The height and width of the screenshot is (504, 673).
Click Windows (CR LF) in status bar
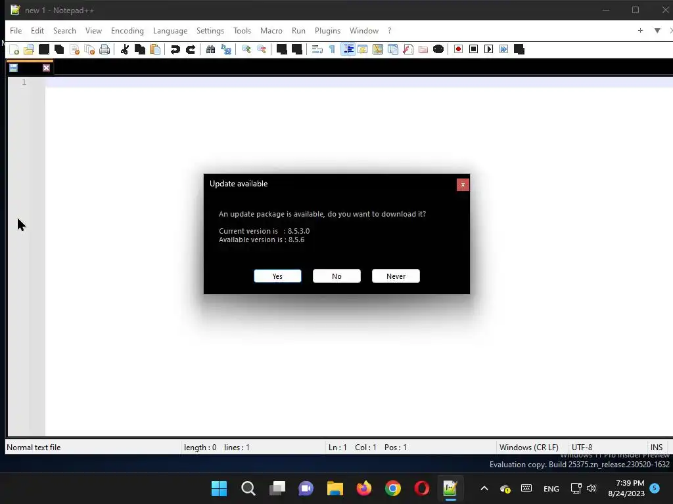coord(529,448)
